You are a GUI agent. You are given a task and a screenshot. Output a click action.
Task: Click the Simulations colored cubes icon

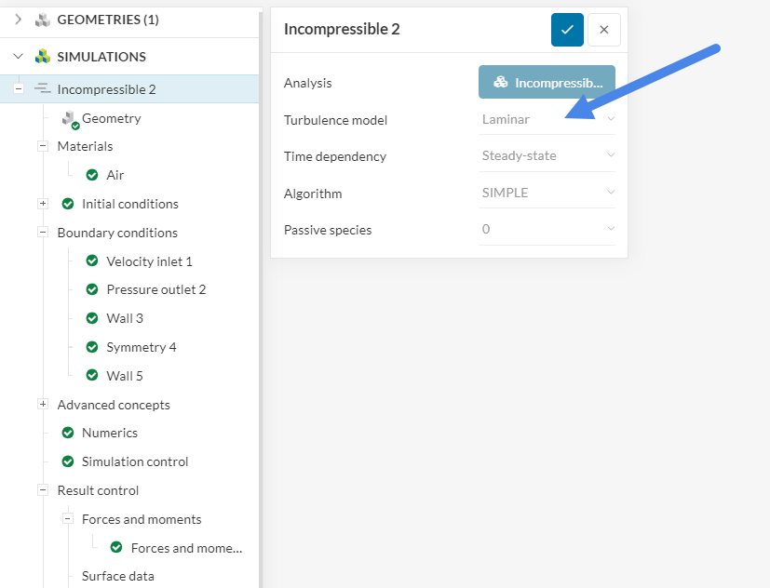(x=43, y=57)
